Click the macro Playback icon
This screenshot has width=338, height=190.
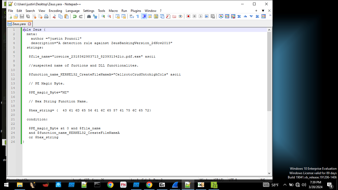pos(200,16)
